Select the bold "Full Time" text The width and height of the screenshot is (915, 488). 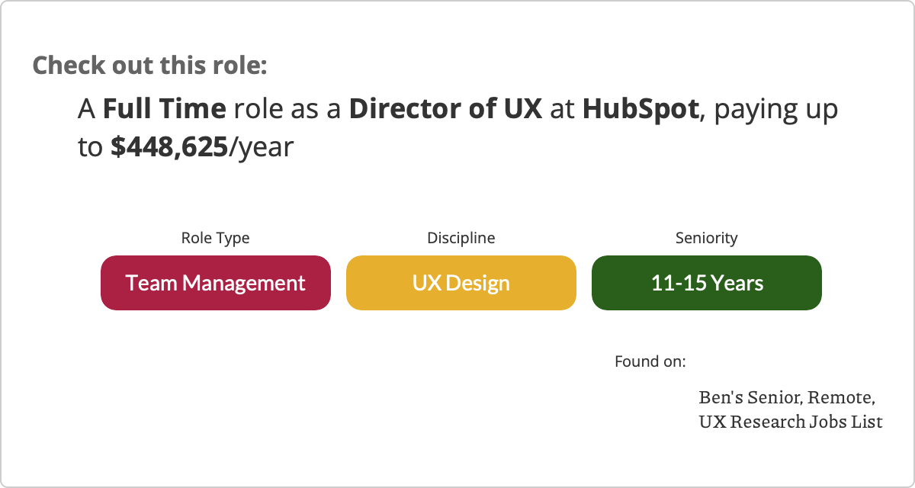[165, 109]
